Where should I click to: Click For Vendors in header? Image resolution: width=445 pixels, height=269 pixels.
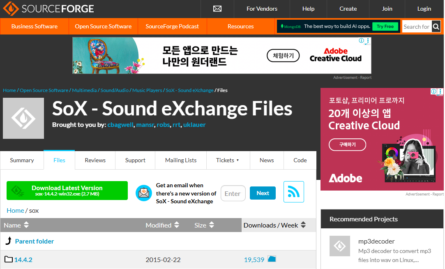pos(262,9)
